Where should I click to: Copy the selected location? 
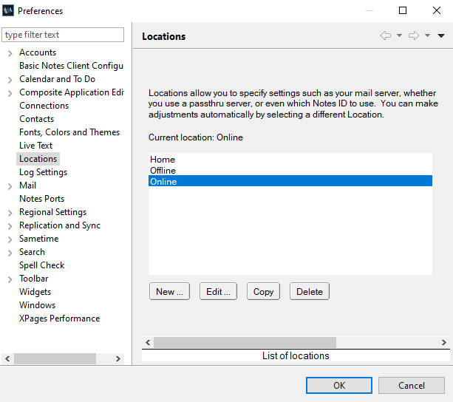[263, 292]
